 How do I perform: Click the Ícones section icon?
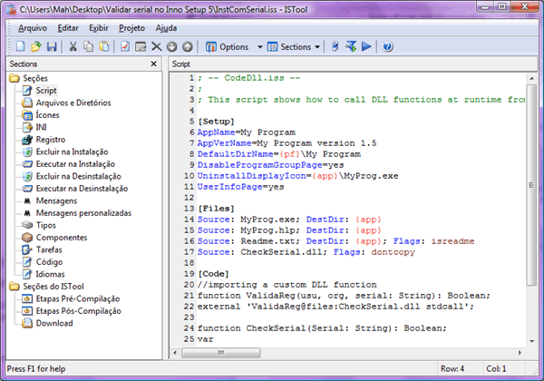tap(27, 115)
